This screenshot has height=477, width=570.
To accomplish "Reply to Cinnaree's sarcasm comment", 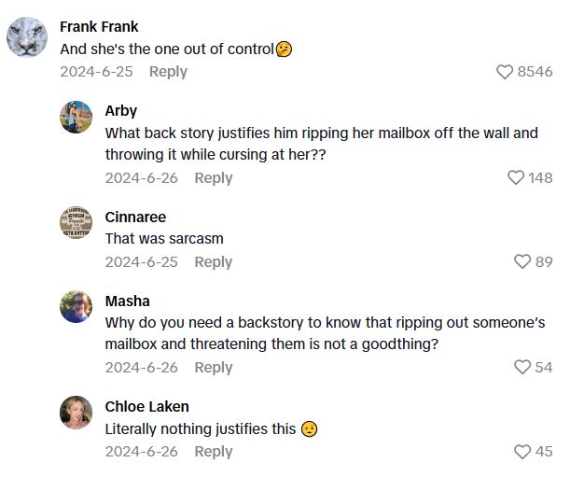I will 213,261.
